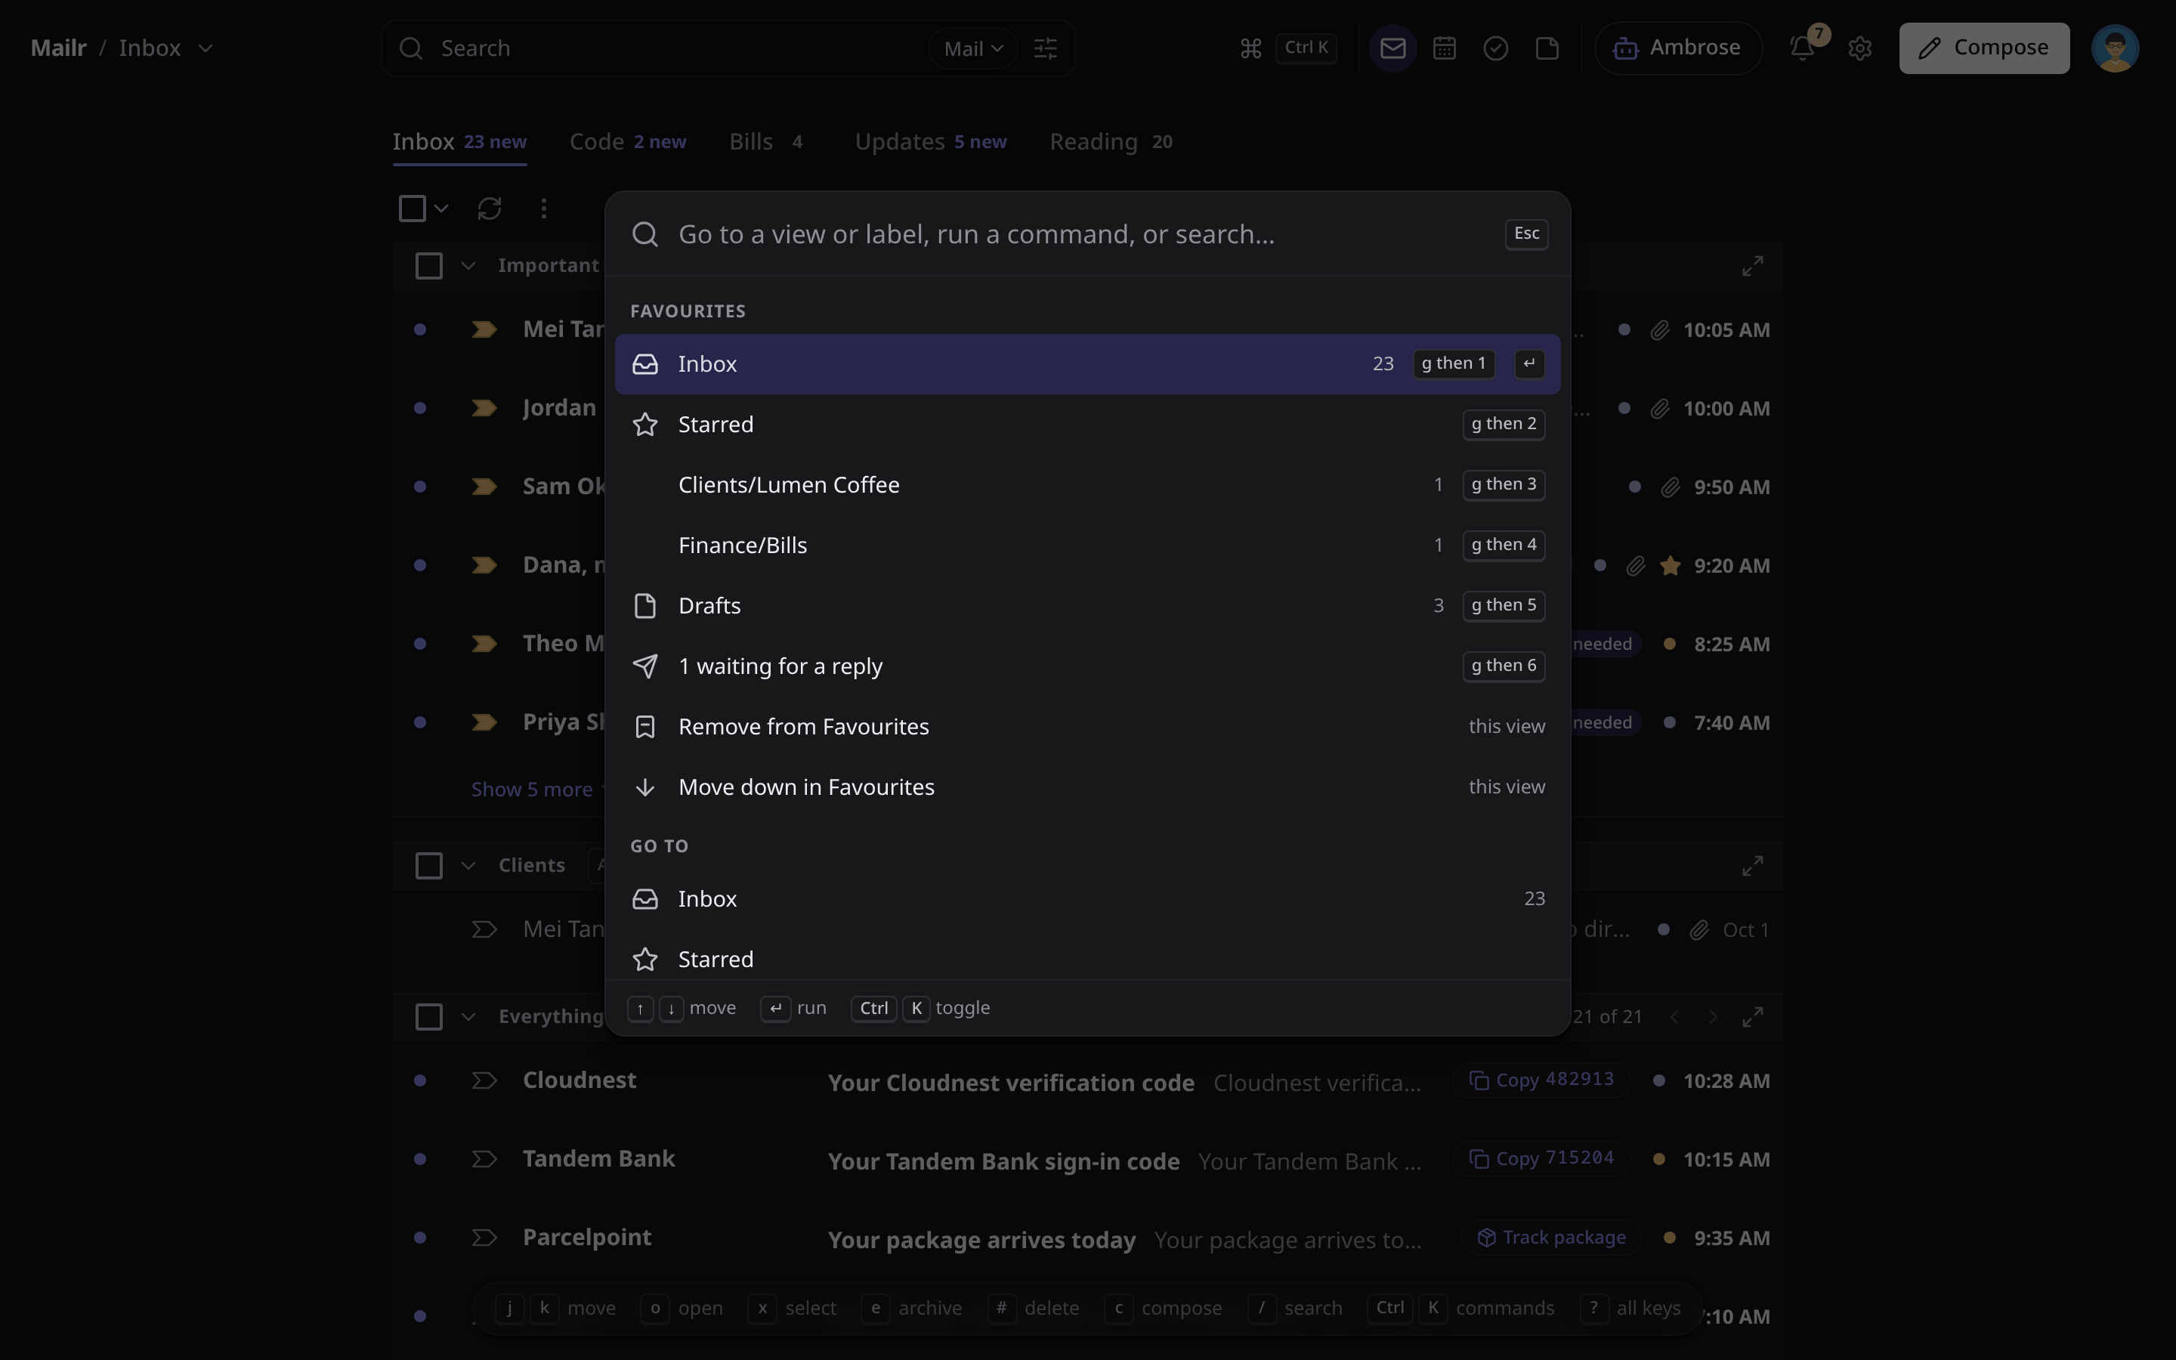Select Remove from Favourites command

click(x=1088, y=727)
